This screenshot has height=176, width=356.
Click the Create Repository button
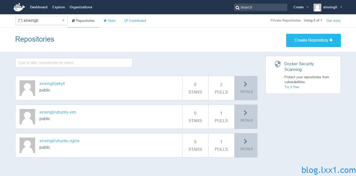click(x=314, y=40)
